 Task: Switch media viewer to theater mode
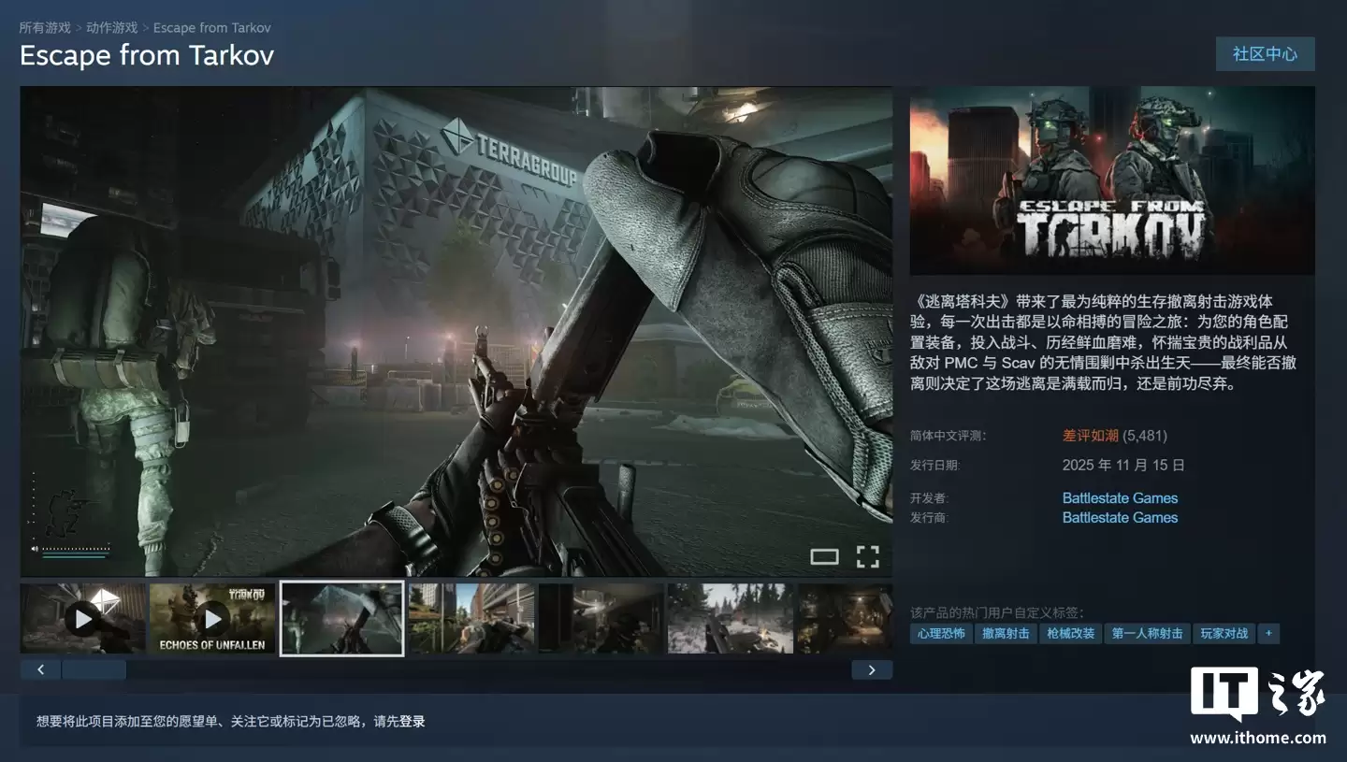(x=824, y=557)
